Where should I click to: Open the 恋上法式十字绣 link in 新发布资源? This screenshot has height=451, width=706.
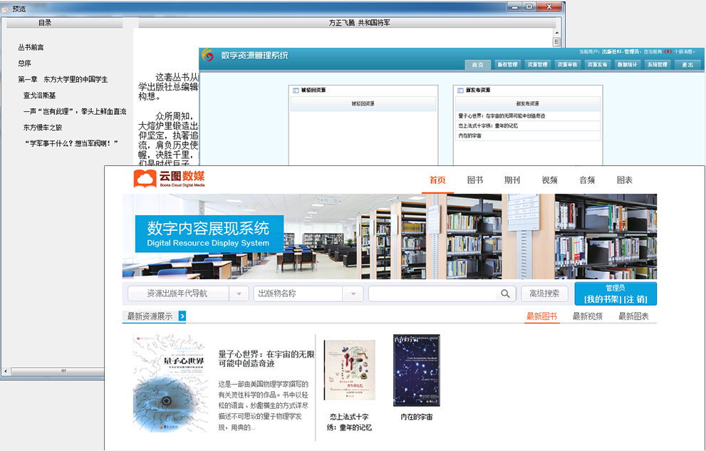pyautogui.click(x=487, y=125)
